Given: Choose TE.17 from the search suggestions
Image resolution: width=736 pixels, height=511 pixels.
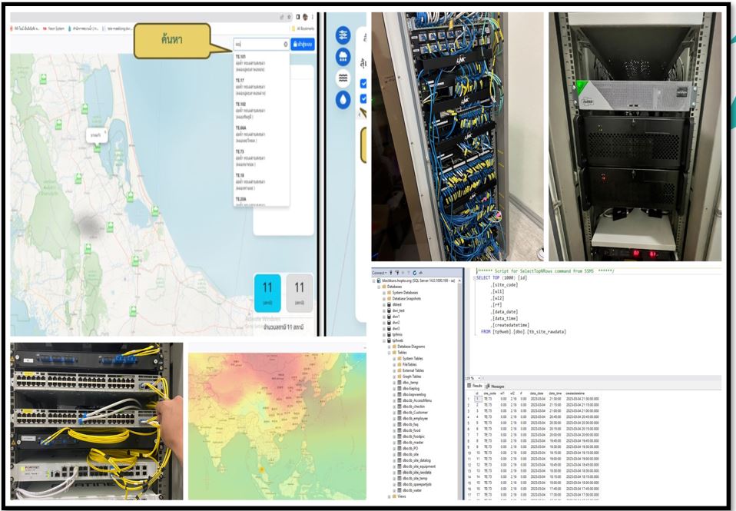Looking at the screenshot, I should [x=261, y=87].
